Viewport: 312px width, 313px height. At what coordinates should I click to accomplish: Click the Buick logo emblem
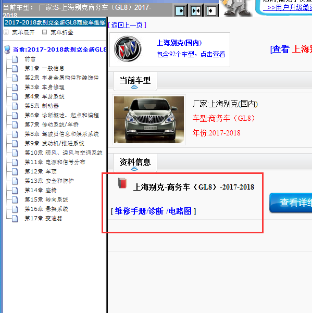(x=128, y=49)
